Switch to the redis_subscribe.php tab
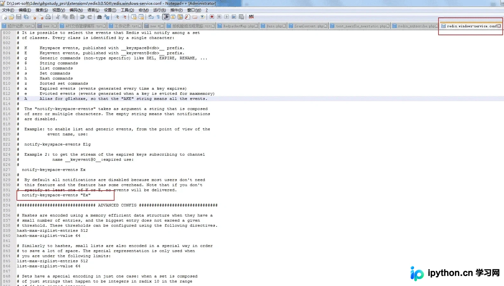504x286 pixels. click(415, 26)
